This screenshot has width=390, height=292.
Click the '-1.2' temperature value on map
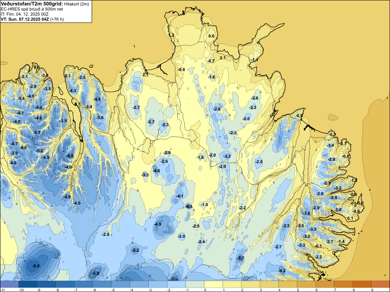[354, 180]
